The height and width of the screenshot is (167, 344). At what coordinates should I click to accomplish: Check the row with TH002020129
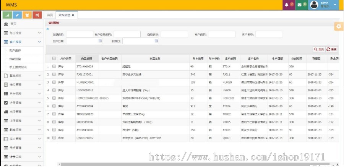[x=54, y=114]
